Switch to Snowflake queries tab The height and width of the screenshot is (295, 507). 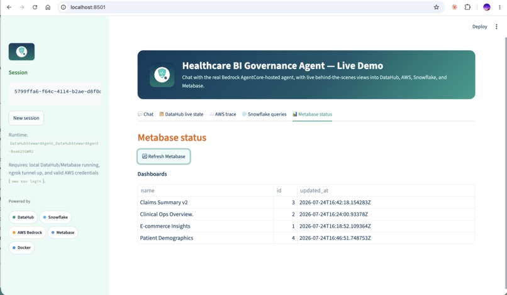264,114
